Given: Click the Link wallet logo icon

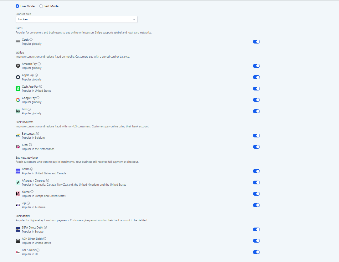Looking at the screenshot, I should pos(18,111).
